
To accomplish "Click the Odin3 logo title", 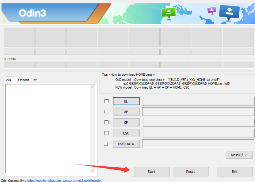I will pyautogui.click(x=32, y=13).
